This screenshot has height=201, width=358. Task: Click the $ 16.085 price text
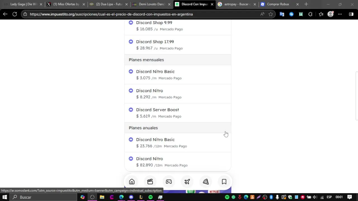pyautogui.click(x=144, y=29)
